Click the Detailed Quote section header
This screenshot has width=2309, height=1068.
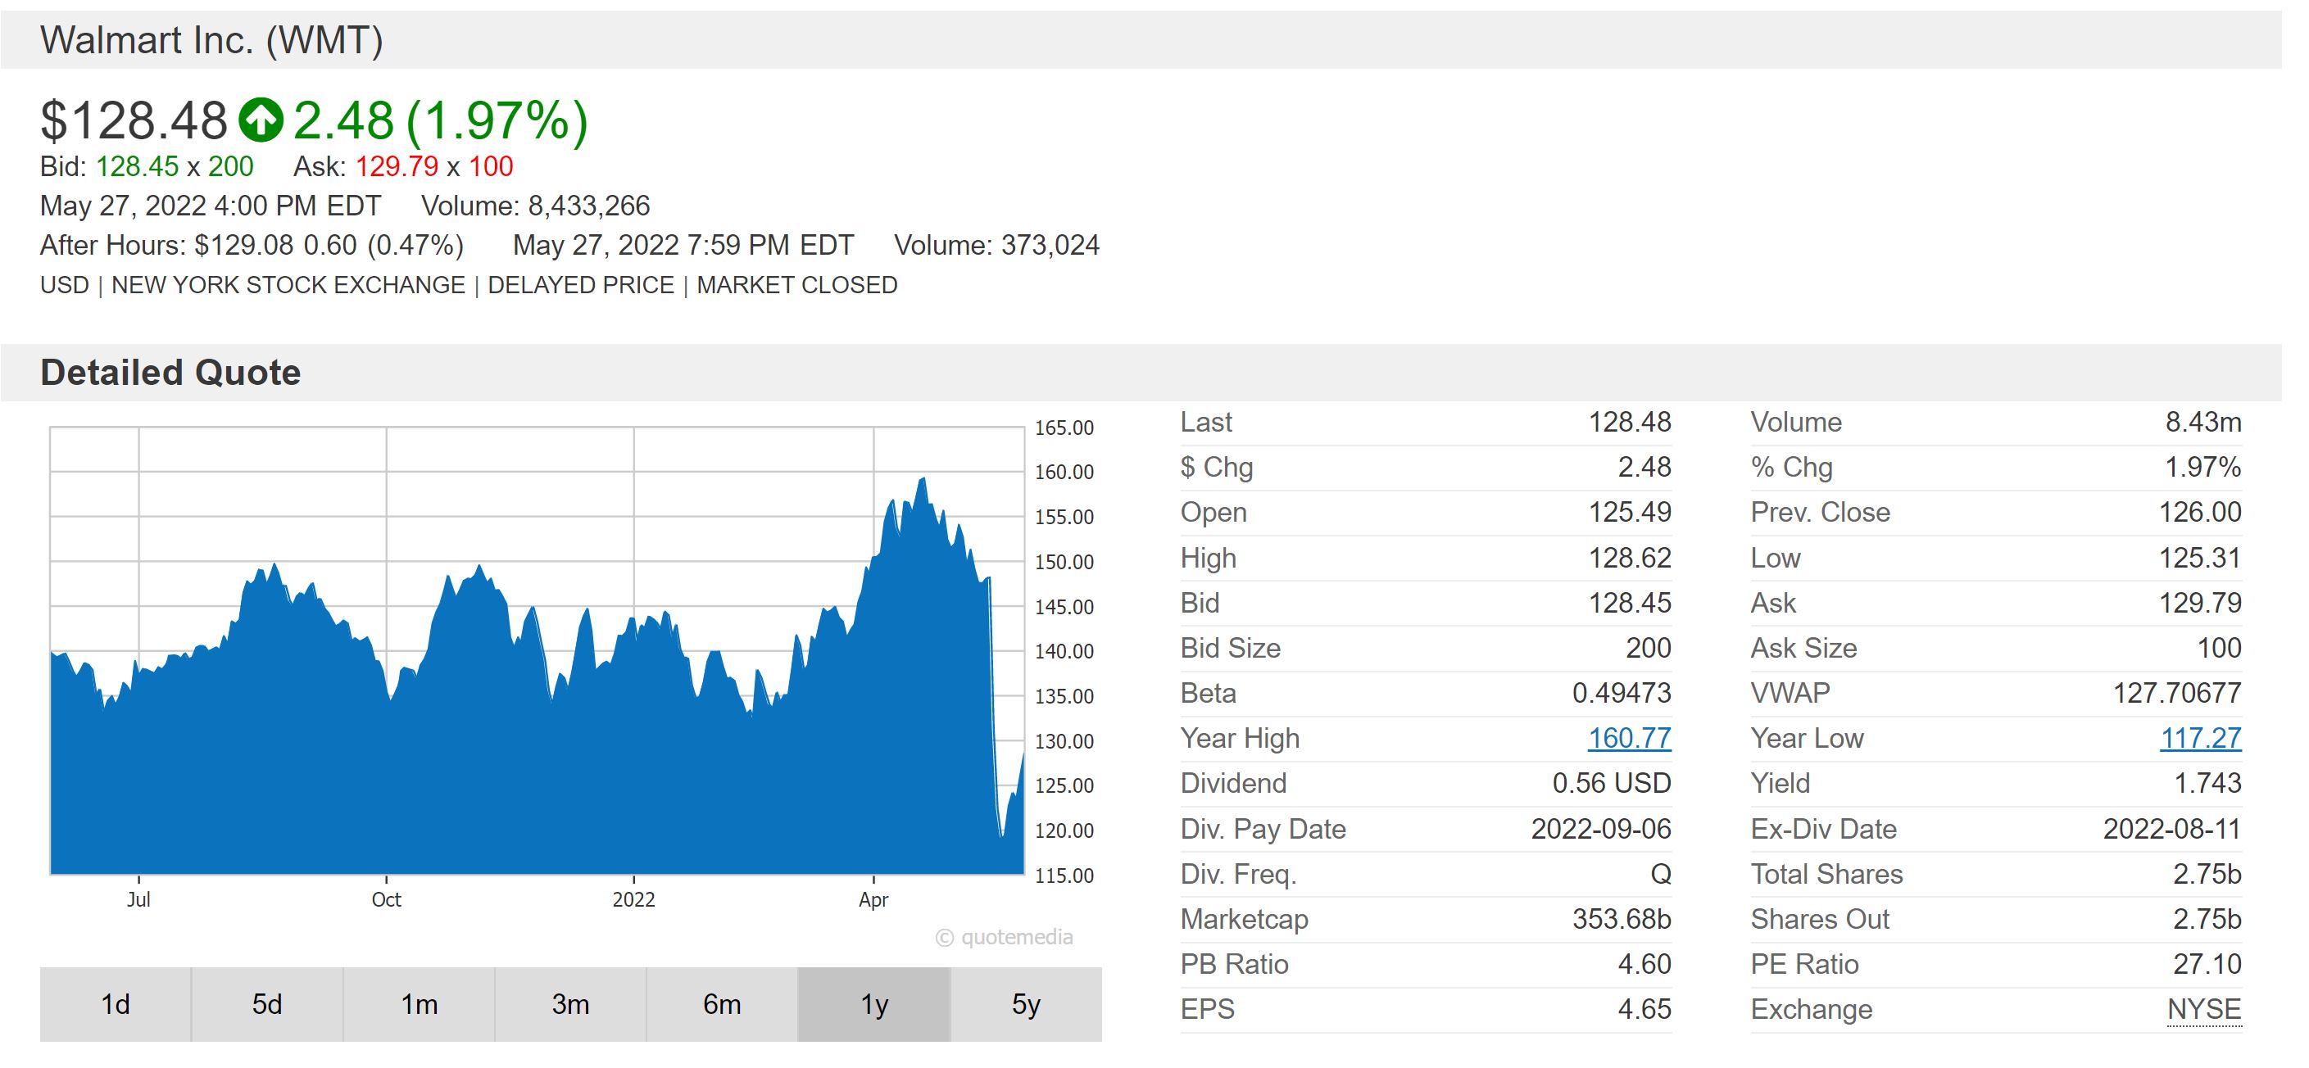pos(170,373)
